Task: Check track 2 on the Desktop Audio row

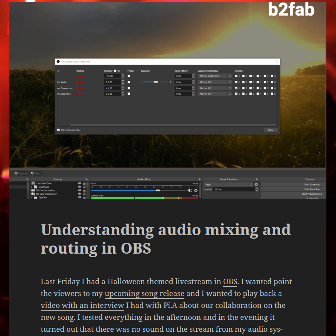Action: tap(243, 82)
